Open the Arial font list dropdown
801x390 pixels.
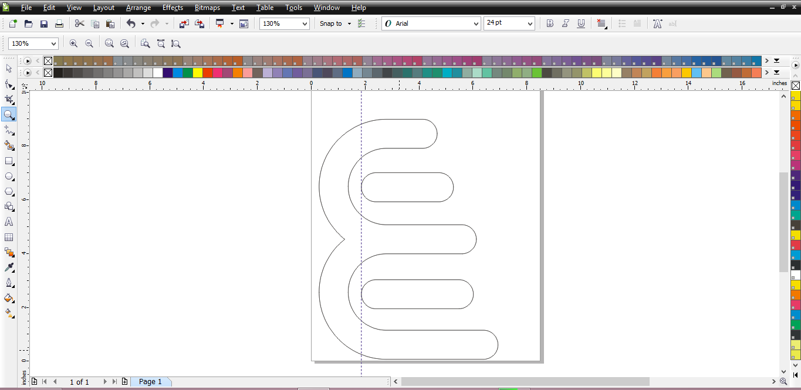point(476,23)
